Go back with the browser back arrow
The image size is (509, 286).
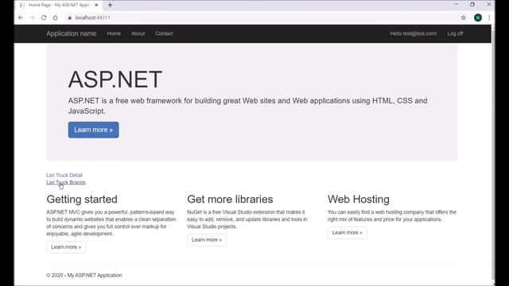[x=21, y=17]
